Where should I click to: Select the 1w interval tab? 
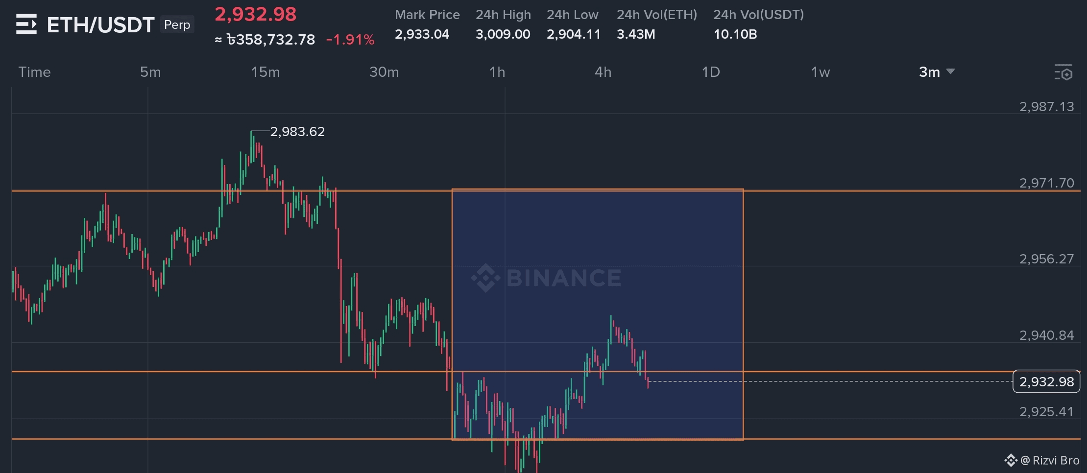(x=821, y=72)
